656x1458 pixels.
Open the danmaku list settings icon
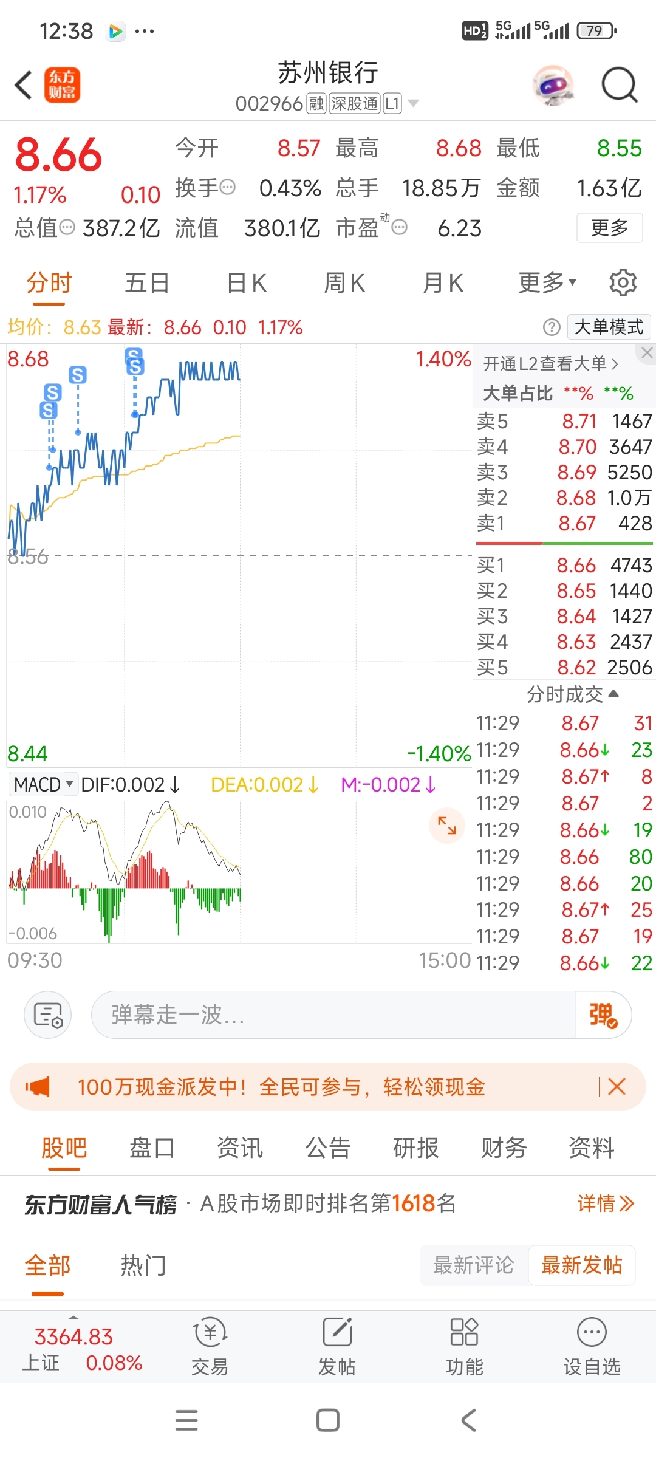[48, 1015]
